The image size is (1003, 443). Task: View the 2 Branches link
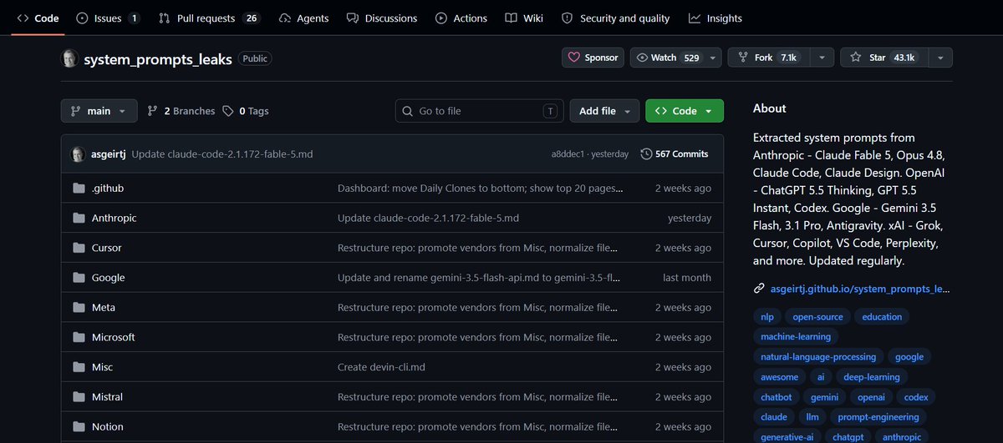[181, 111]
